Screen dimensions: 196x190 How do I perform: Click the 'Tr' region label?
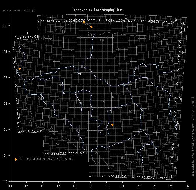(x=127, y=147)
